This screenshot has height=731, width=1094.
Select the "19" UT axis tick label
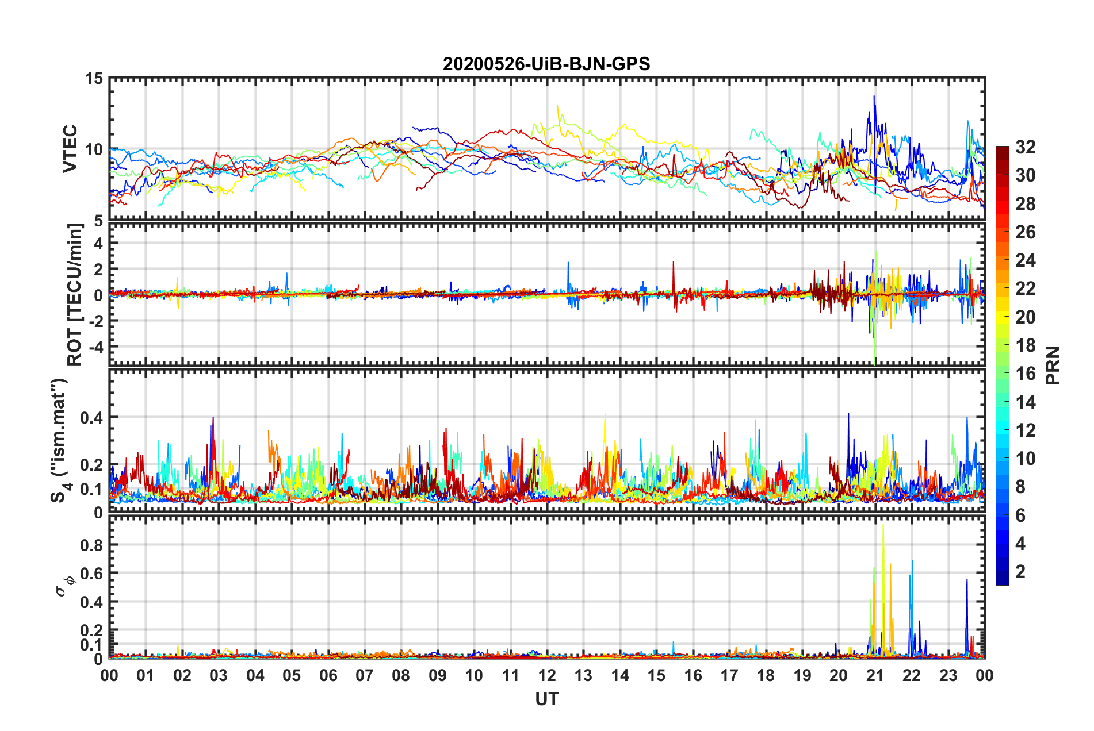point(802,675)
